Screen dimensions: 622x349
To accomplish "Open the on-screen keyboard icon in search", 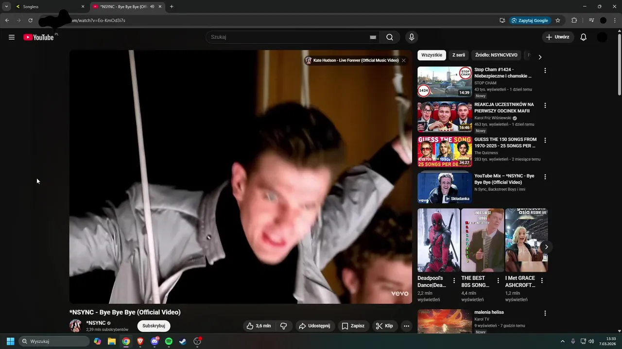I will [x=373, y=37].
